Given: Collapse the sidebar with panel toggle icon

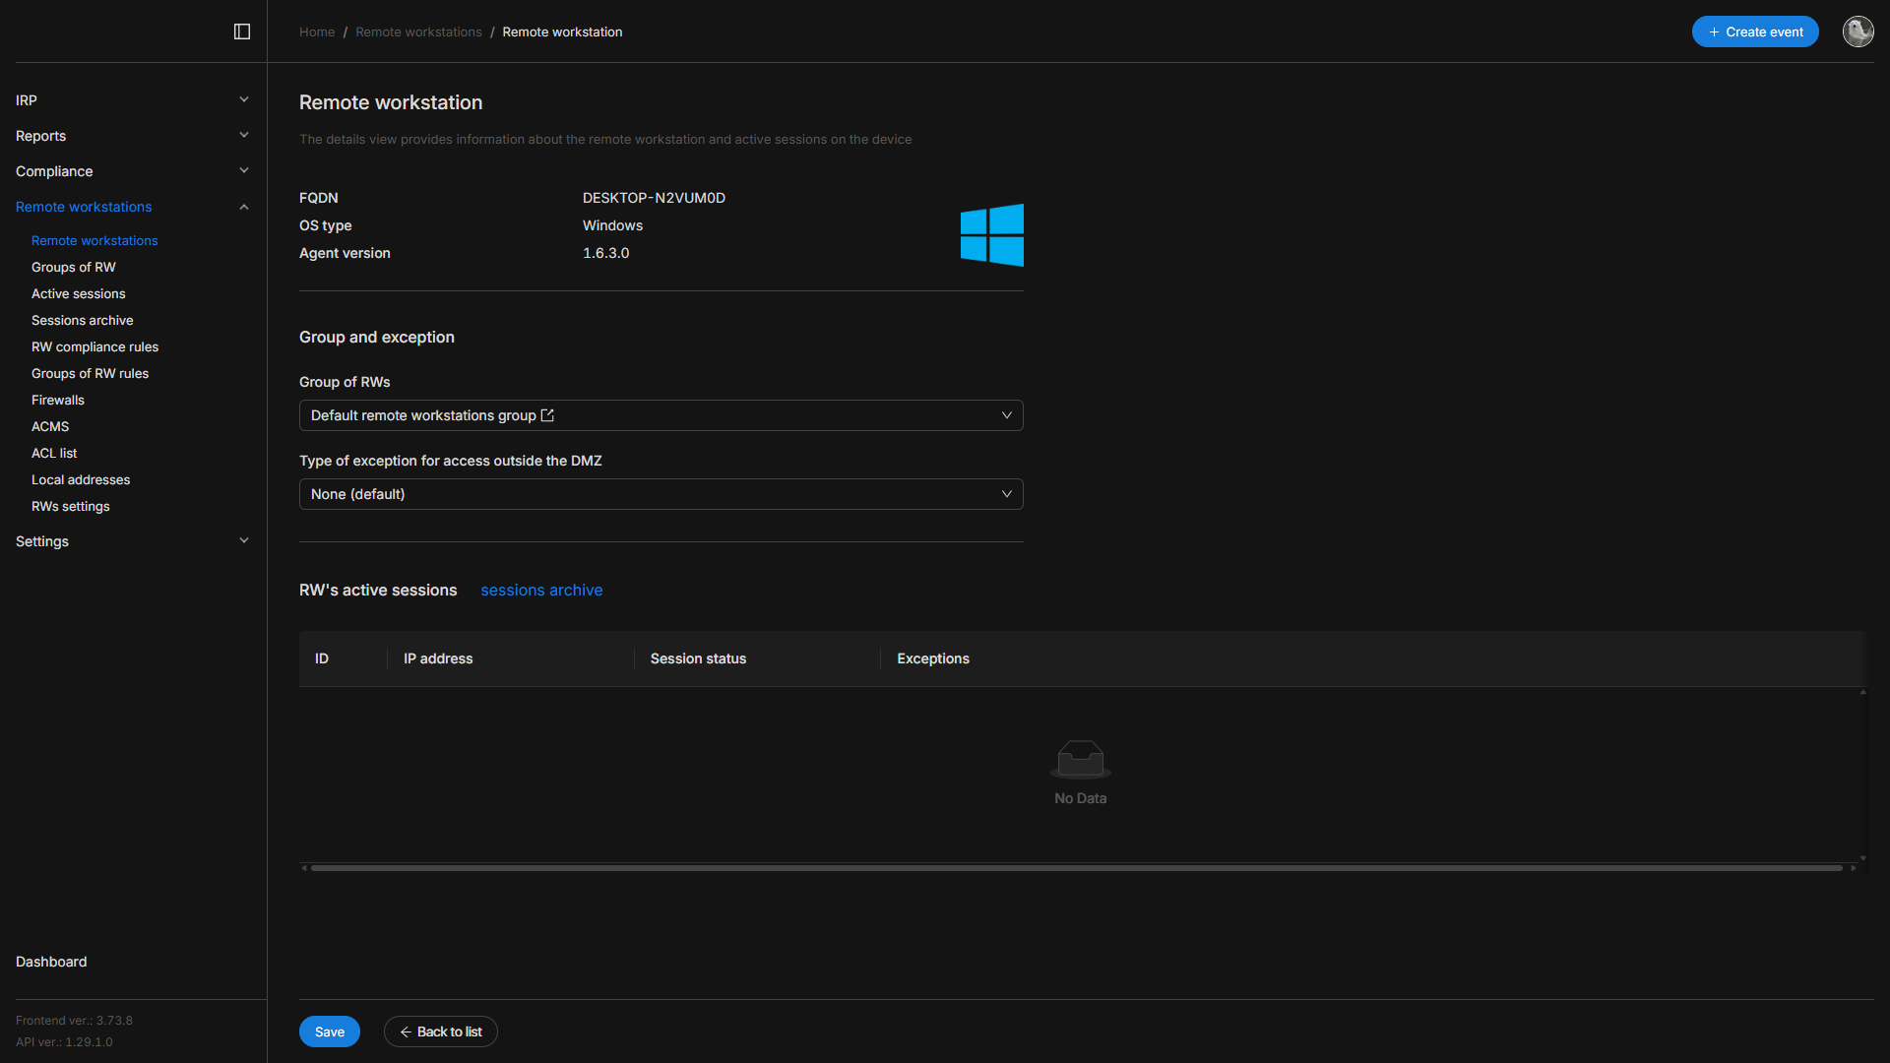Looking at the screenshot, I should (242, 31).
